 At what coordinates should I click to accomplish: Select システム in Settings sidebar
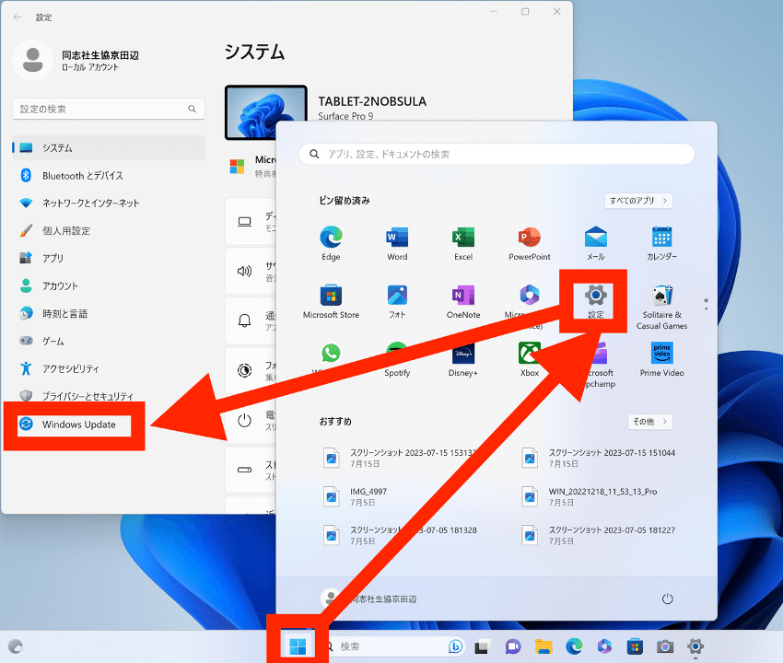tap(109, 147)
